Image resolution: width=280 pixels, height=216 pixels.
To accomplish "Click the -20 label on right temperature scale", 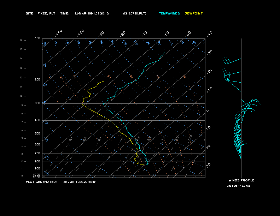I will tap(209, 71).
